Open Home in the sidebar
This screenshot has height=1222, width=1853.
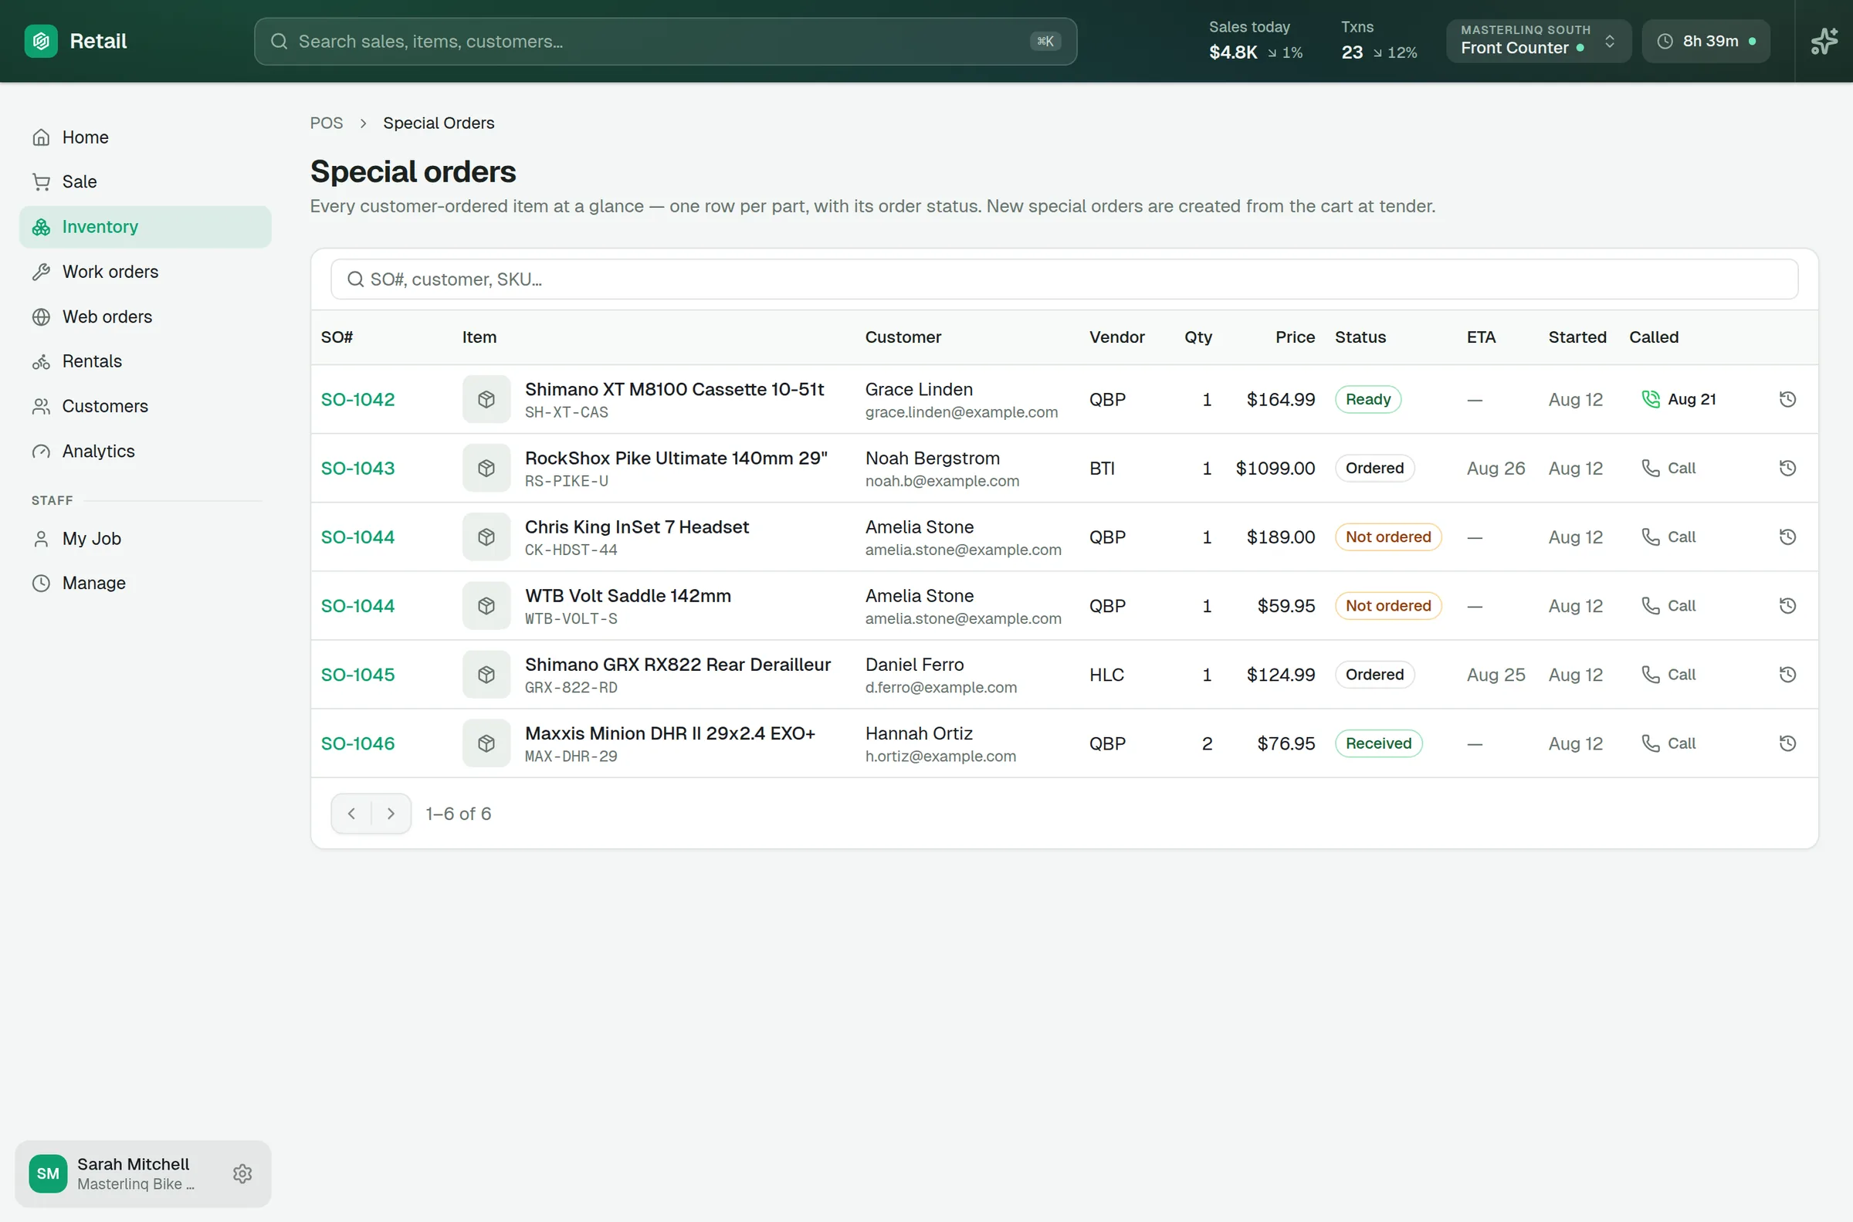(145, 137)
